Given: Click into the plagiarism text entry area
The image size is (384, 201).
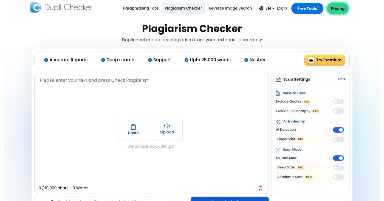Looking at the screenshot, I should [151, 133].
